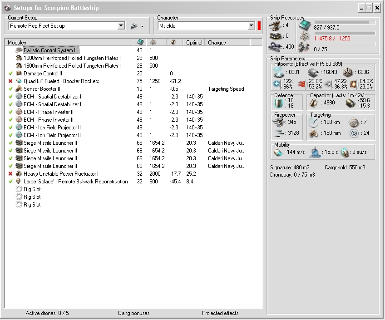Toggle first Siege Missile Launcher II checkmark

(10, 143)
